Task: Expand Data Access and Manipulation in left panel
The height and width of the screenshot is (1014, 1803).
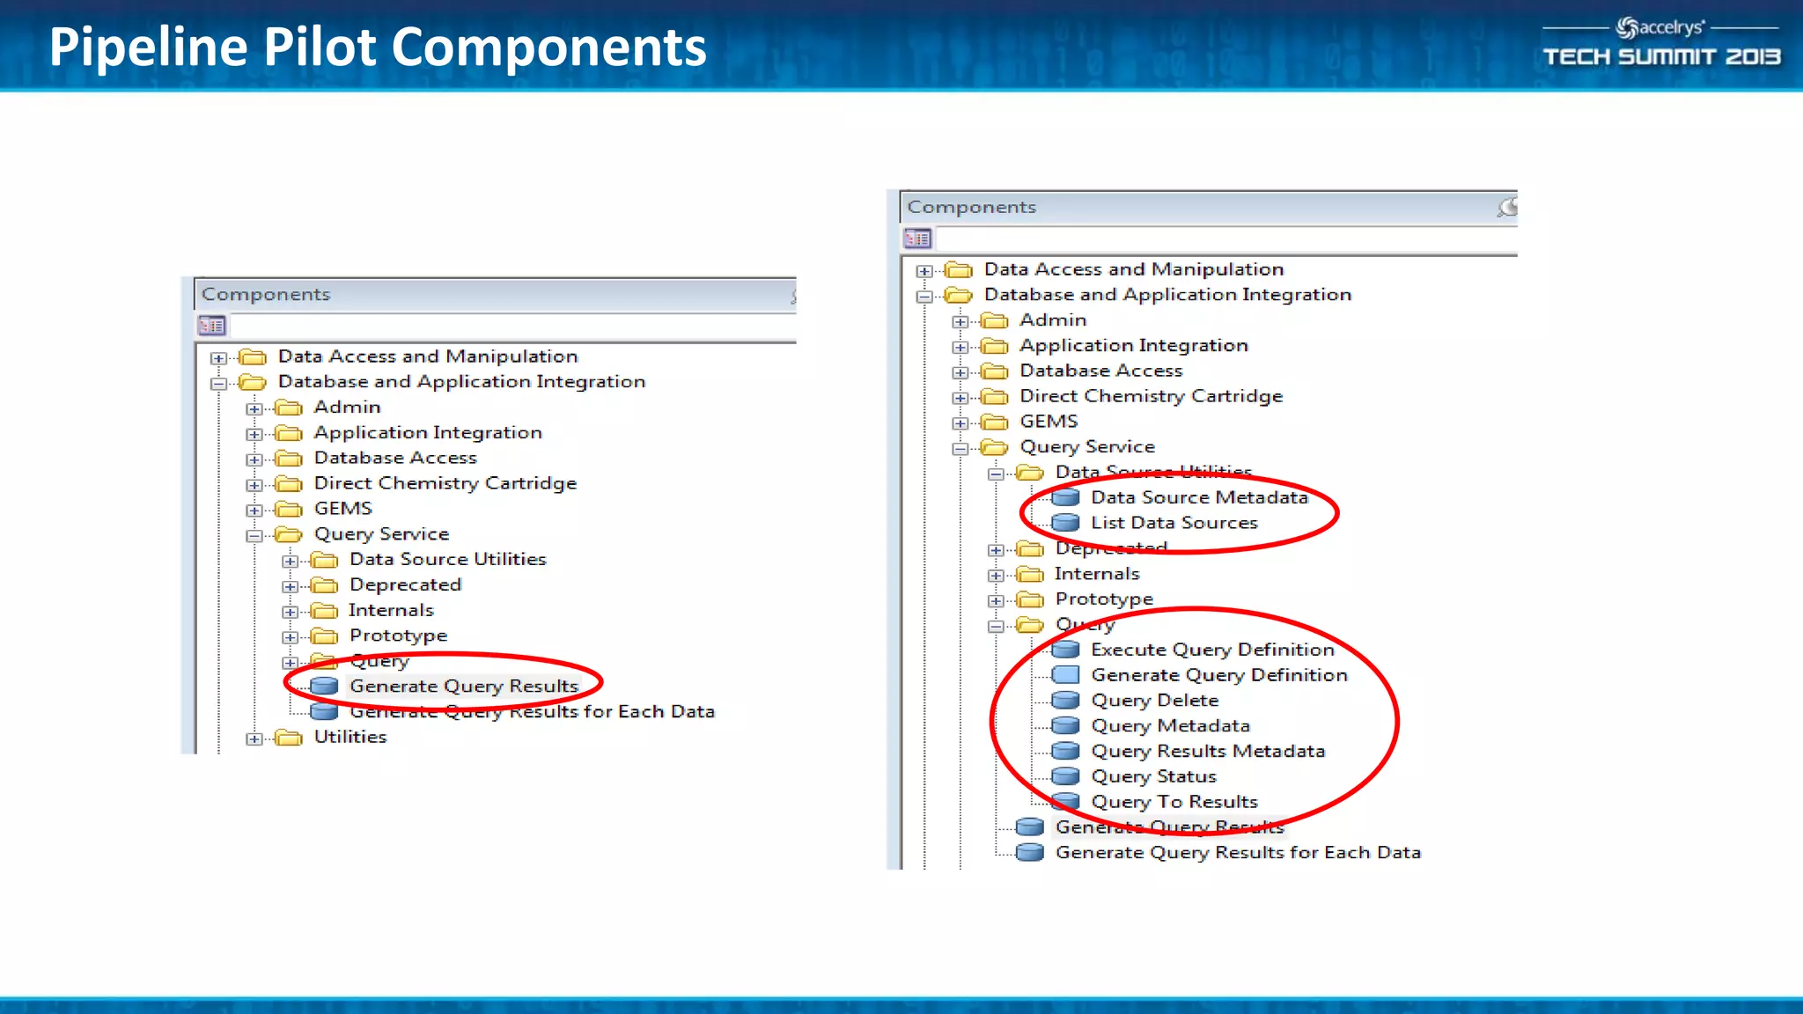Action: pyautogui.click(x=218, y=358)
